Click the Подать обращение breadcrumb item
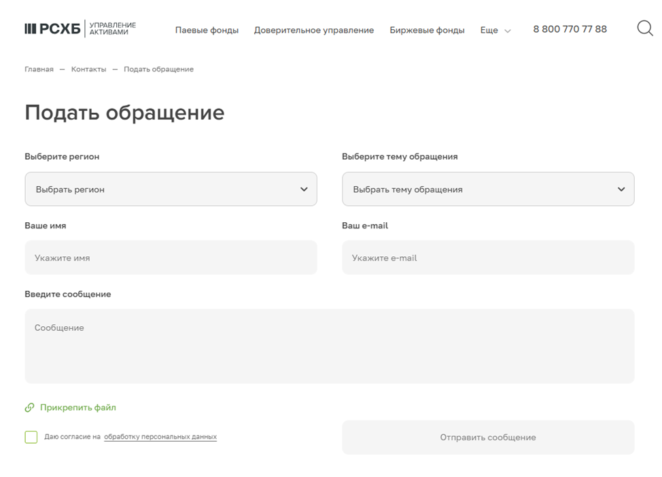662x477 pixels. (158, 69)
